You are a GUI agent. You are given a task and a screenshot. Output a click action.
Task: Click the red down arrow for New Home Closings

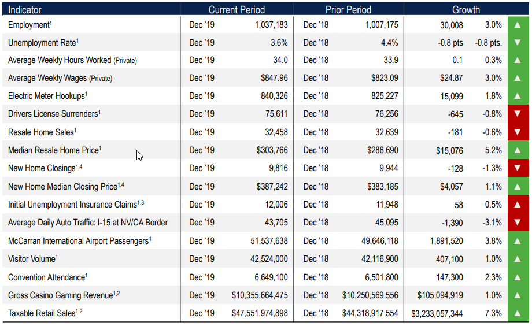click(518, 168)
